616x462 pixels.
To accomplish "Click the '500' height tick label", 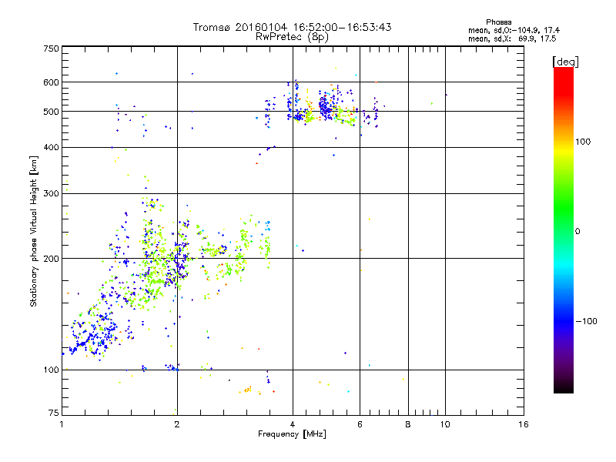I will pos(51,112).
